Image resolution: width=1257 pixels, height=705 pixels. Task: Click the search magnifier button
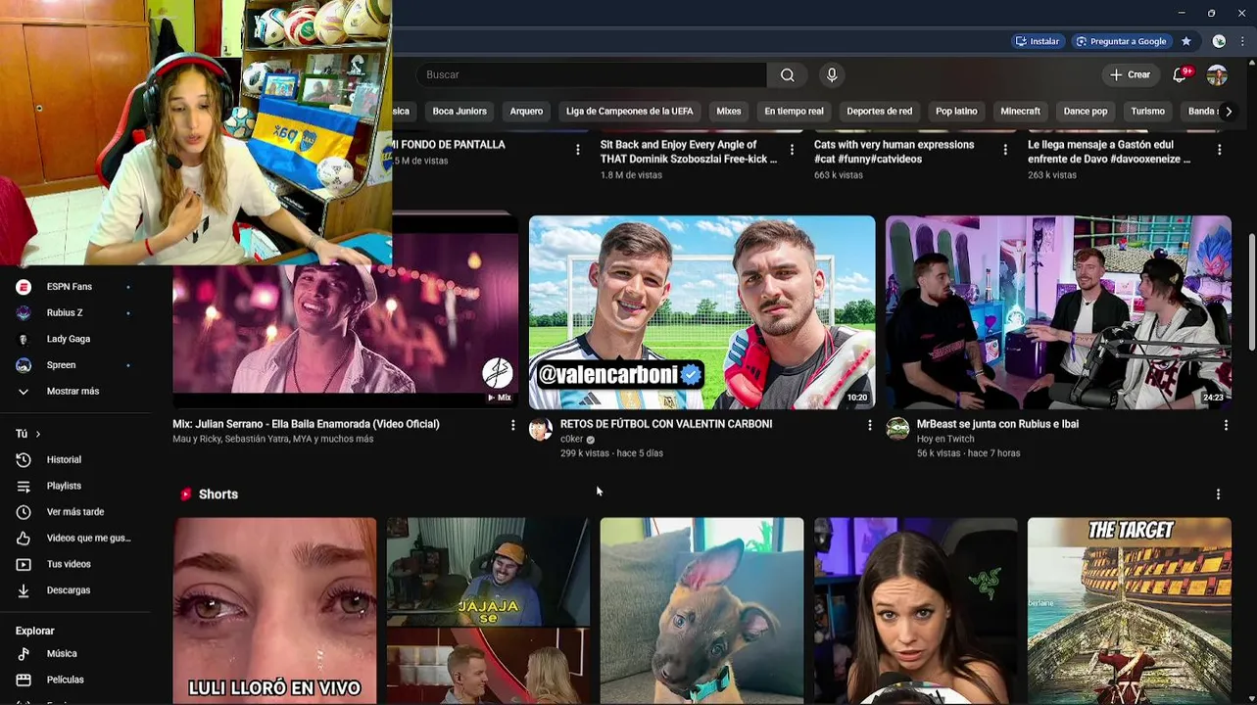788,75
